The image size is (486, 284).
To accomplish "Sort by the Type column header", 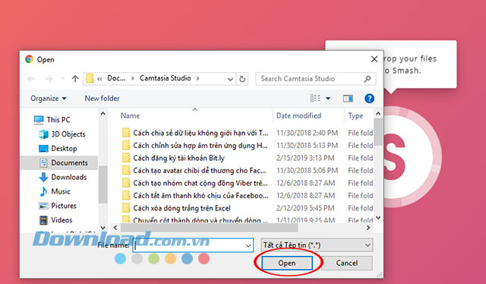I will pos(355,115).
